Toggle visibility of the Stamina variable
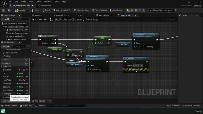 tap(27, 87)
